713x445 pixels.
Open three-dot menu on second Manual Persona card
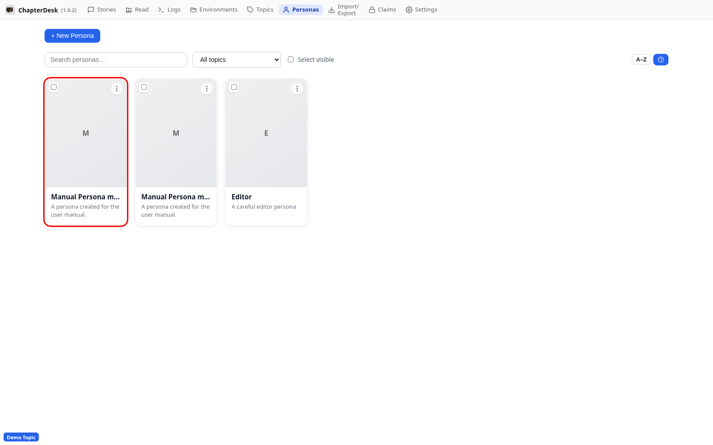pos(207,89)
